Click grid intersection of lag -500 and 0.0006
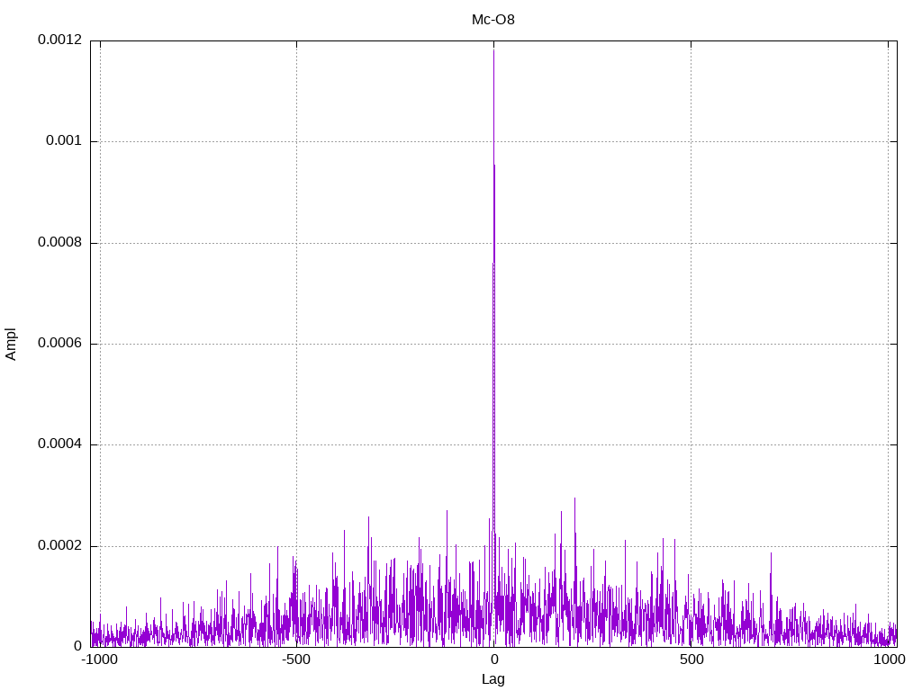This screenshot has width=922, height=691. (x=296, y=344)
